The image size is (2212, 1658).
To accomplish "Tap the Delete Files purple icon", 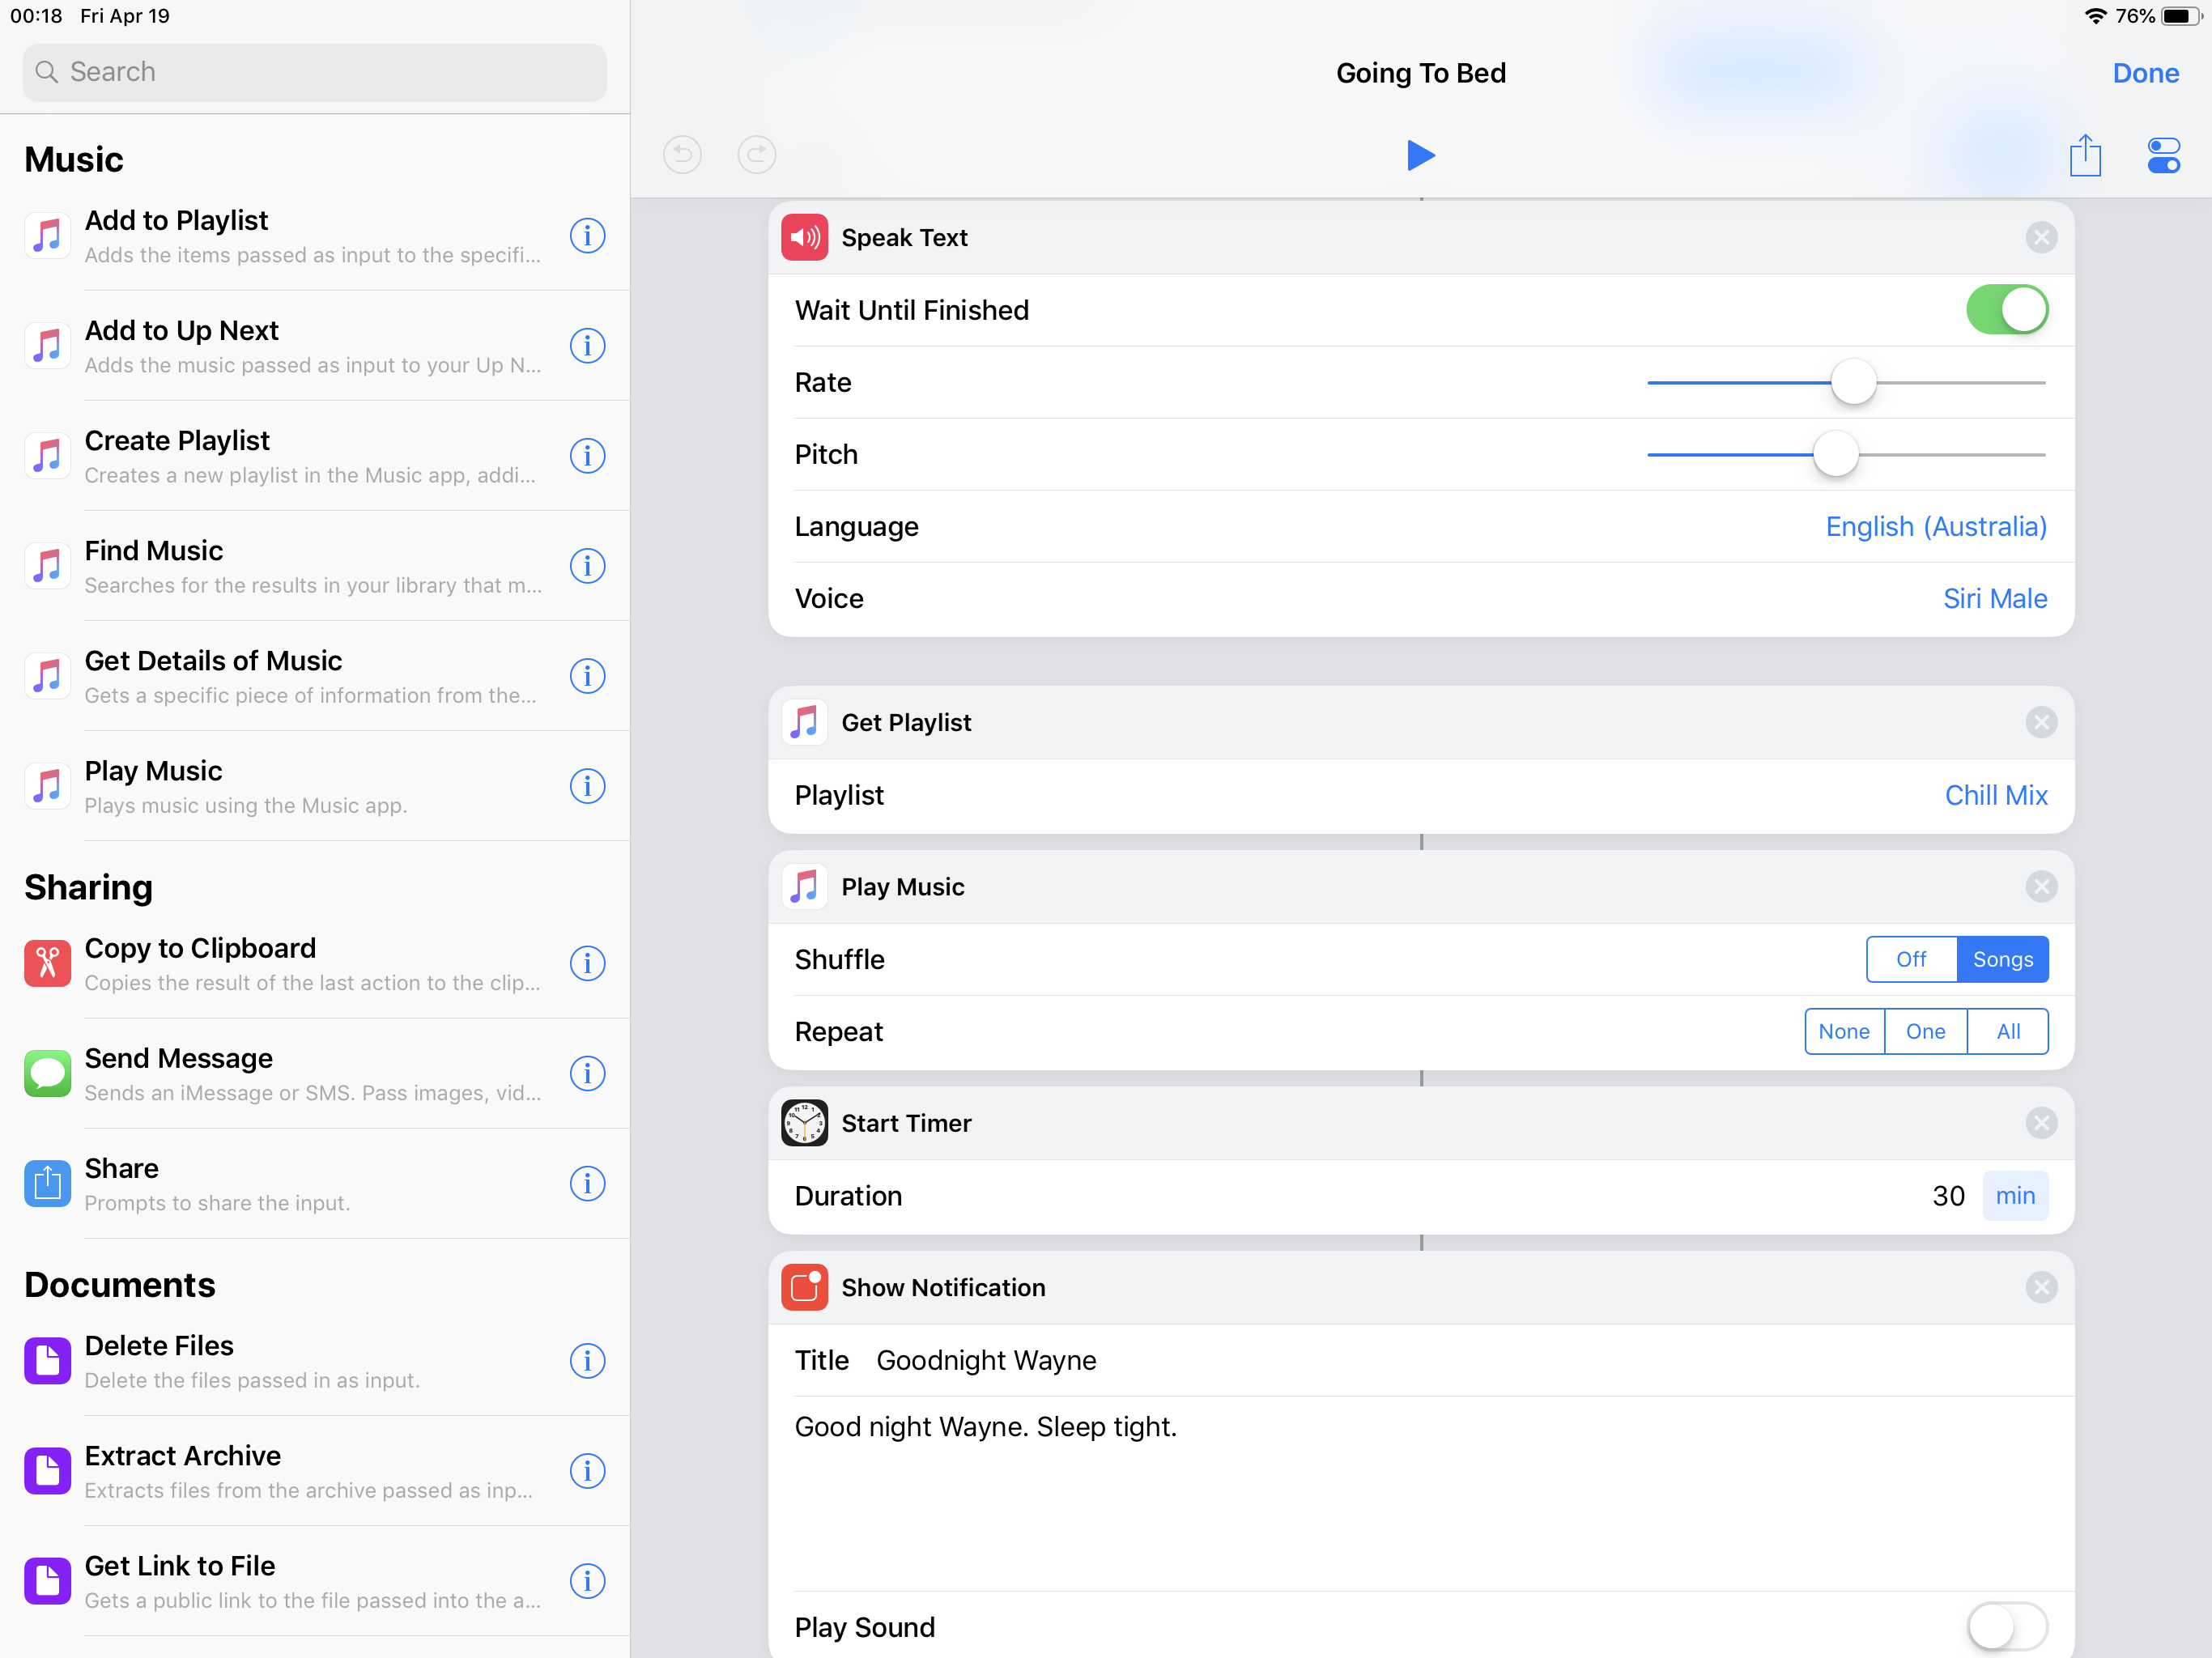I will point(48,1361).
